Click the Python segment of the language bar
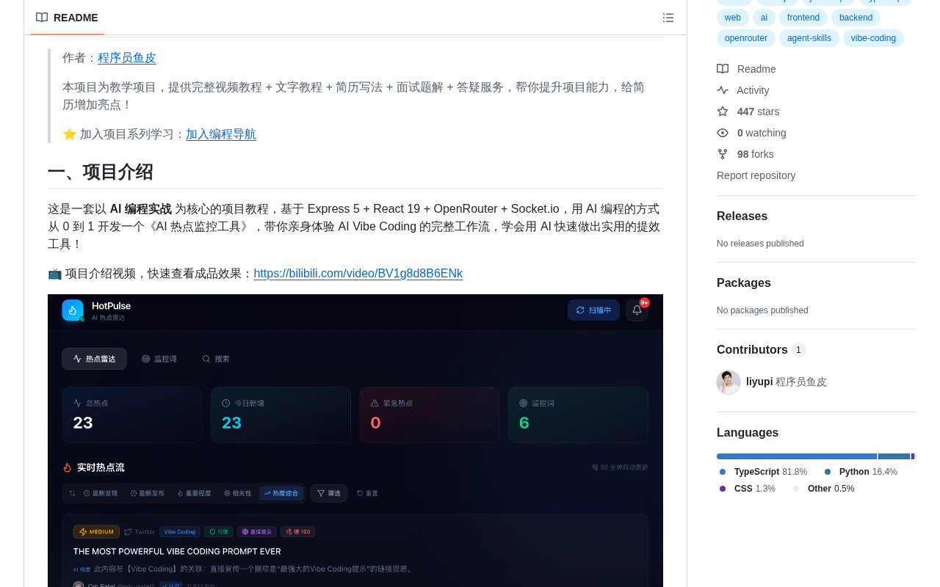This screenshot has height=587, width=940. (x=894, y=456)
